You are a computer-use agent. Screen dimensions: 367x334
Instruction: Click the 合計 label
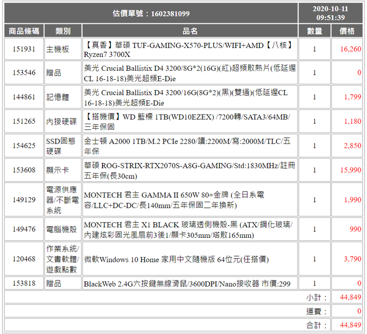point(317,325)
